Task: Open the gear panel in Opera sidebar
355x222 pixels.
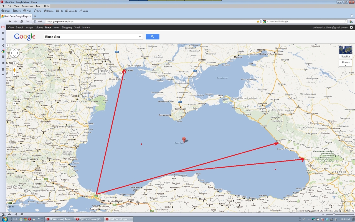Action: pos(3,39)
